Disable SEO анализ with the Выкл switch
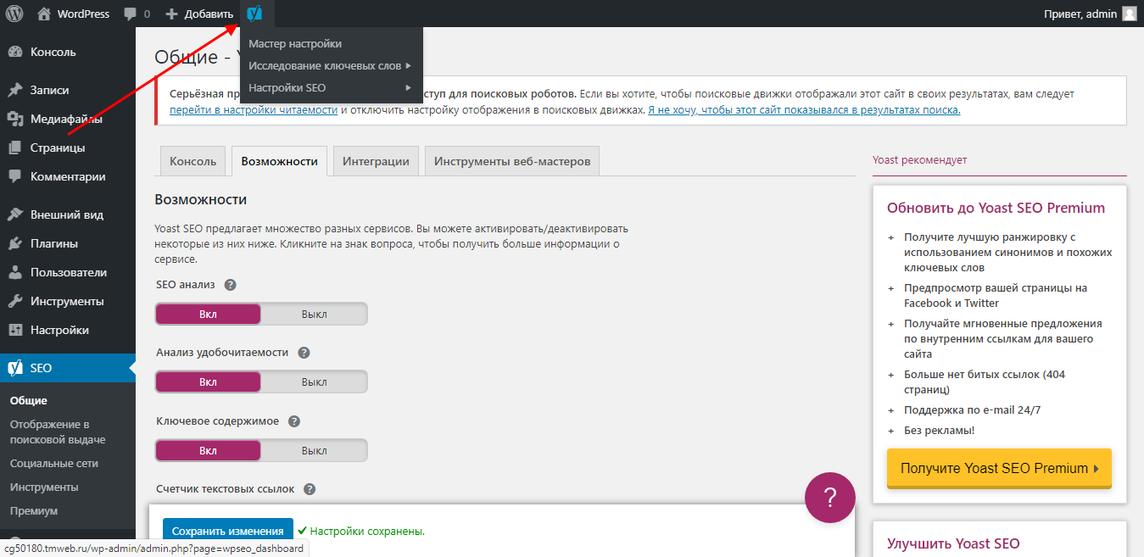 click(x=313, y=313)
